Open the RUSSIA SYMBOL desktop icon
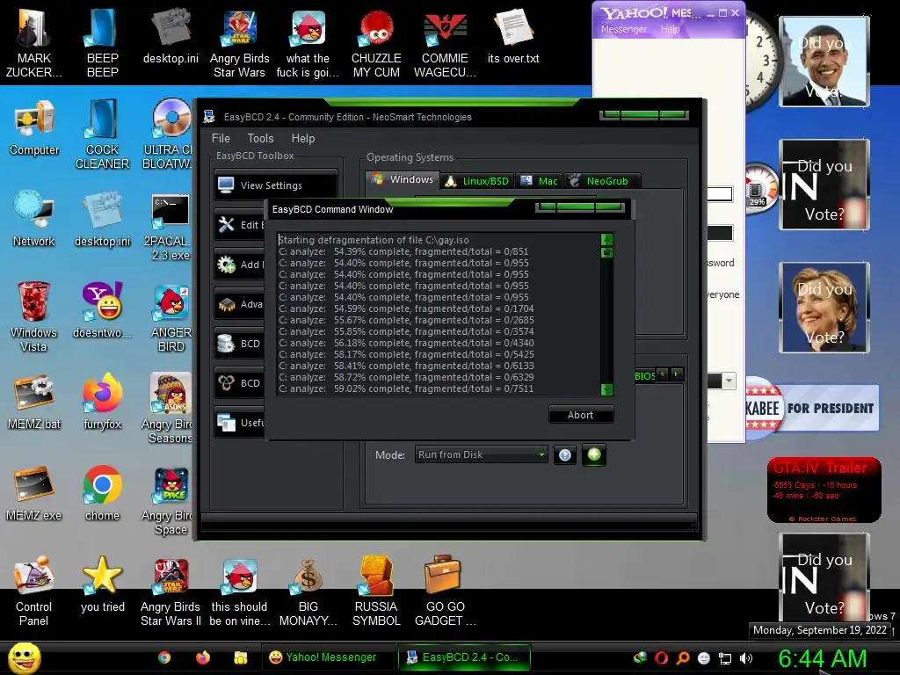This screenshot has height=675, width=900. [376, 592]
